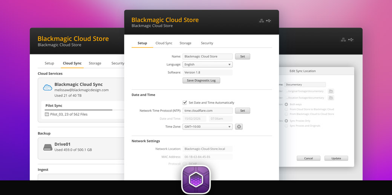Click Update in Edit Sync Location dialog

click(336, 158)
